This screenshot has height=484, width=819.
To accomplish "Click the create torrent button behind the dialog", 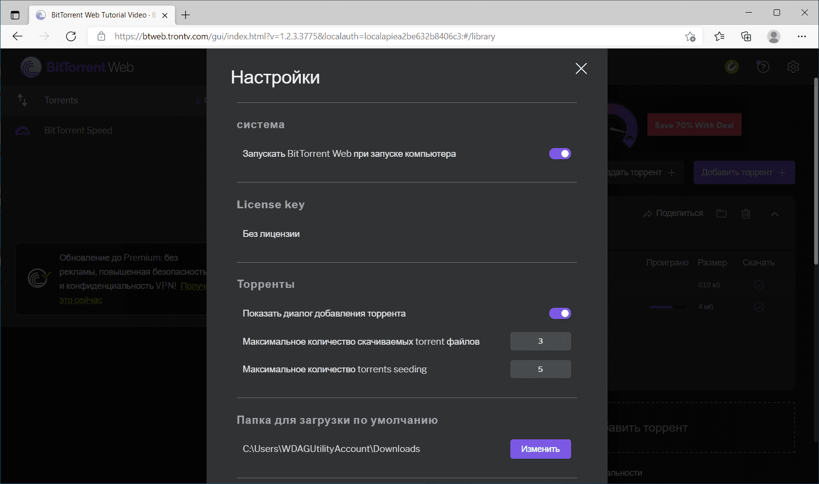I will (645, 172).
